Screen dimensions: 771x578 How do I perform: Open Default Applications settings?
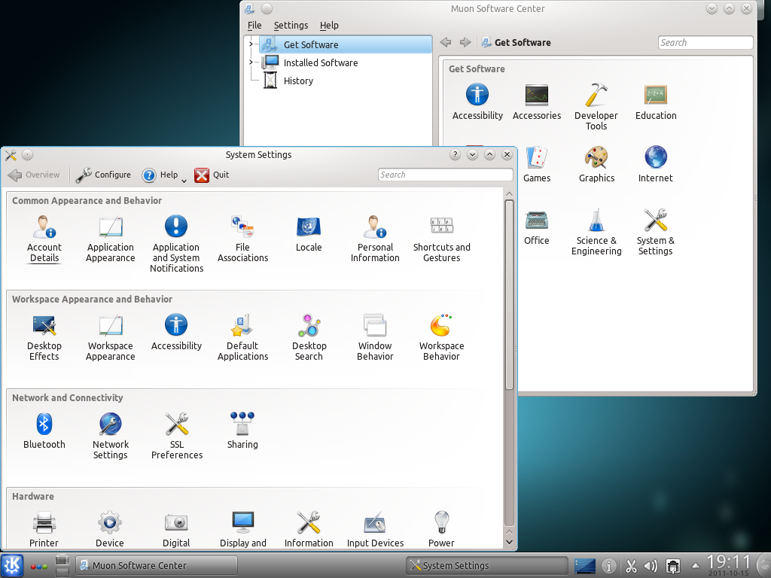tap(242, 338)
